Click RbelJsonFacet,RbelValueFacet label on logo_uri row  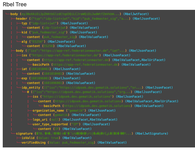coord(90,120)
